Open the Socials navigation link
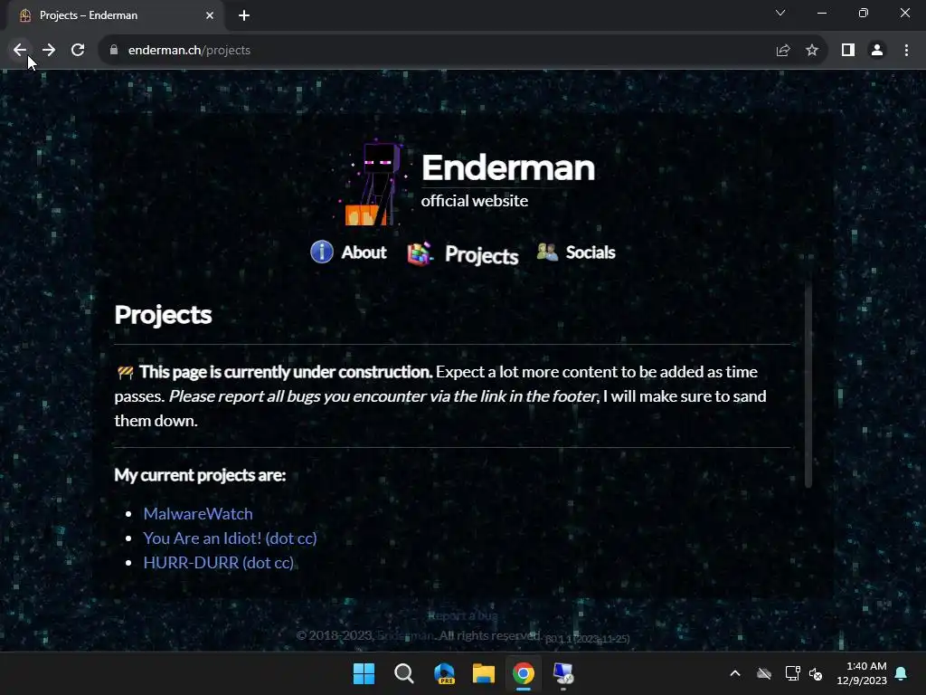Image resolution: width=926 pixels, height=695 pixels. [591, 252]
